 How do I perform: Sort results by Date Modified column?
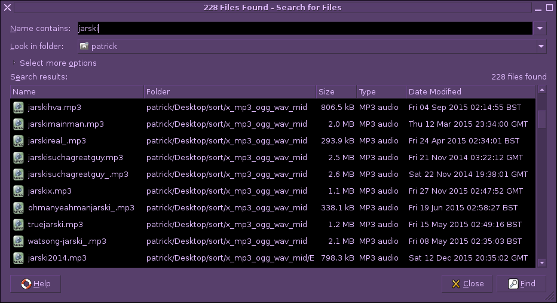(470, 91)
